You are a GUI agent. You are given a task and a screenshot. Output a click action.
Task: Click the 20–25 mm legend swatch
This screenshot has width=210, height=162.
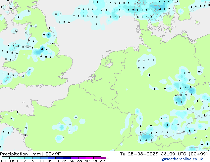pyautogui.click(x=59, y=158)
